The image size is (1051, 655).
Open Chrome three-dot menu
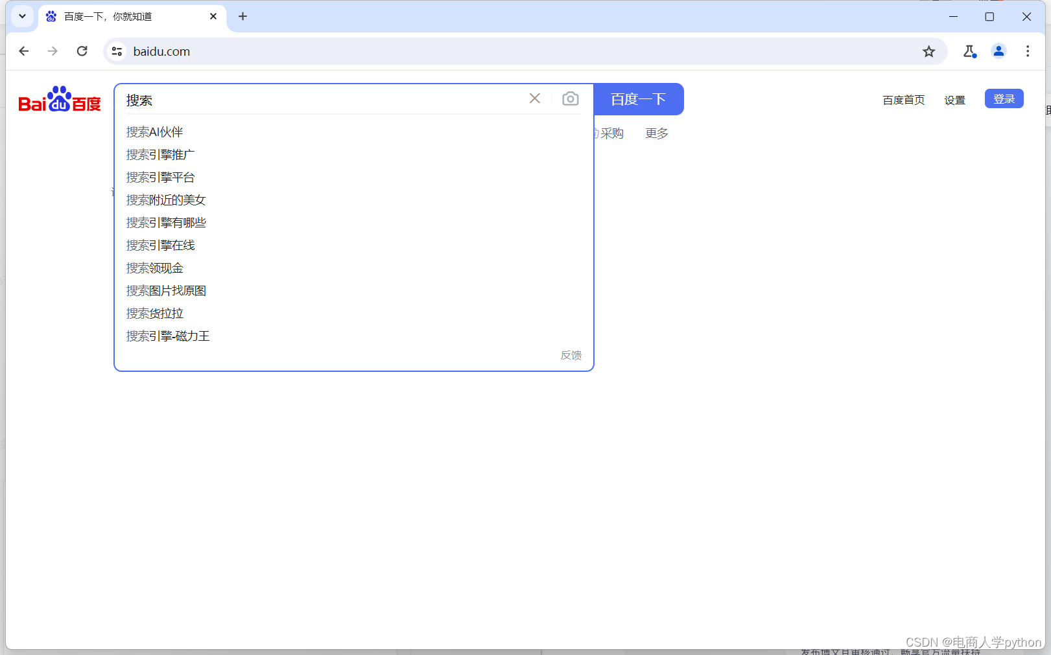(x=1028, y=51)
